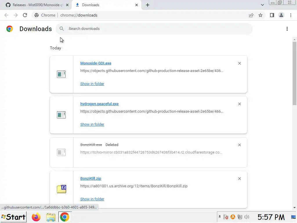The width and height of the screenshot is (297, 223).
Task: Click the archive.org BonziKill.zip source URL
Action: point(134,186)
